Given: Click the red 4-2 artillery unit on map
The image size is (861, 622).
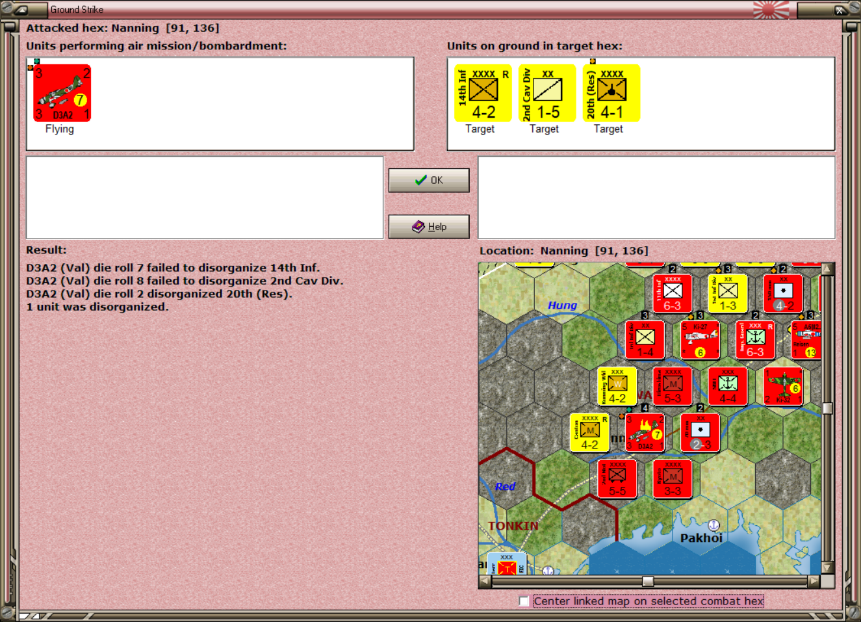Looking at the screenshot, I should pyautogui.click(x=783, y=293).
